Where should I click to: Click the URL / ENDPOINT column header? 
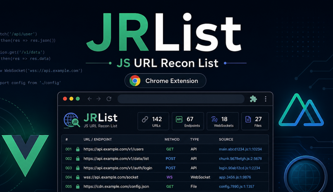coord(98,139)
